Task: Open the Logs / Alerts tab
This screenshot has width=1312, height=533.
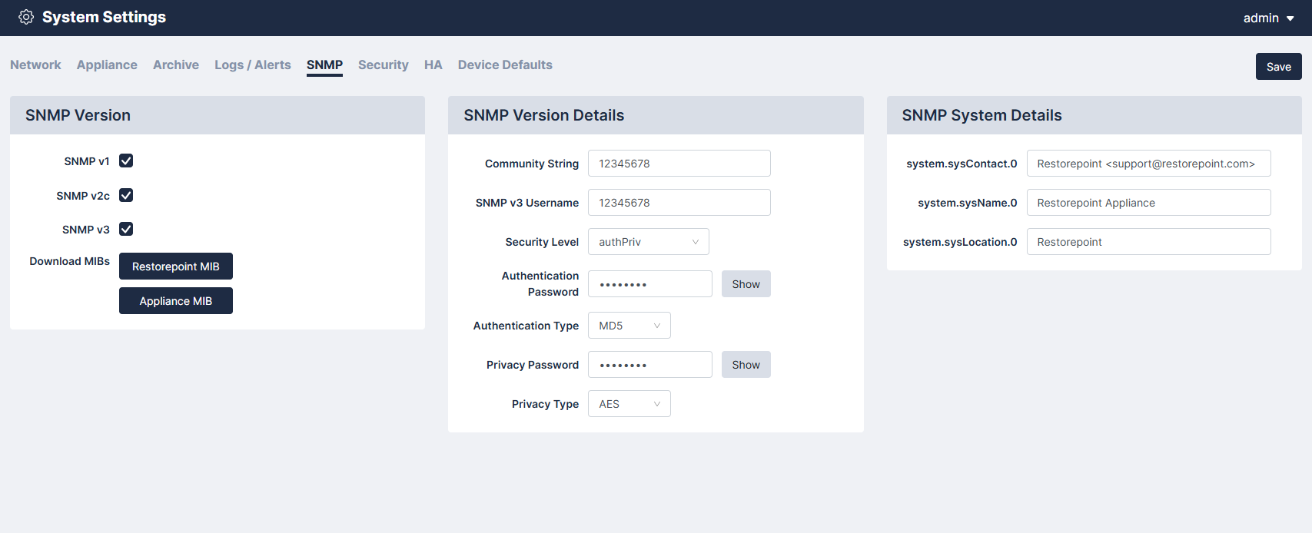Action: (252, 65)
